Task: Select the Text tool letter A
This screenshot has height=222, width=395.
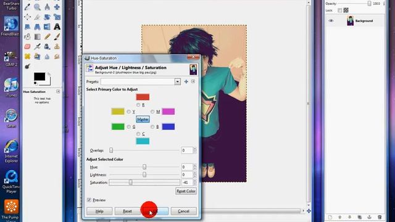Action: (x=57, y=27)
